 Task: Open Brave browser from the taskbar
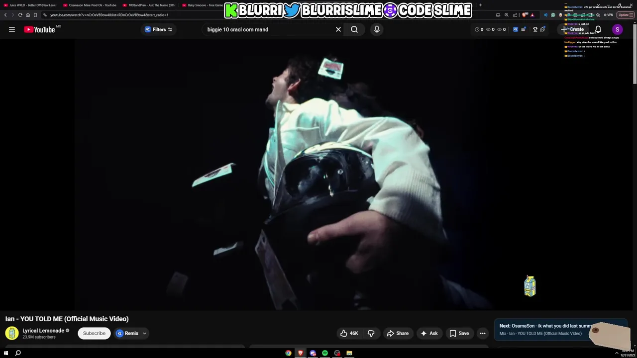click(300, 353)
